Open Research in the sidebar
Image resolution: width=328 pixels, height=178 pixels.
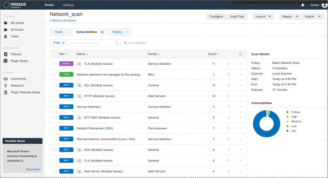point(17,85)
